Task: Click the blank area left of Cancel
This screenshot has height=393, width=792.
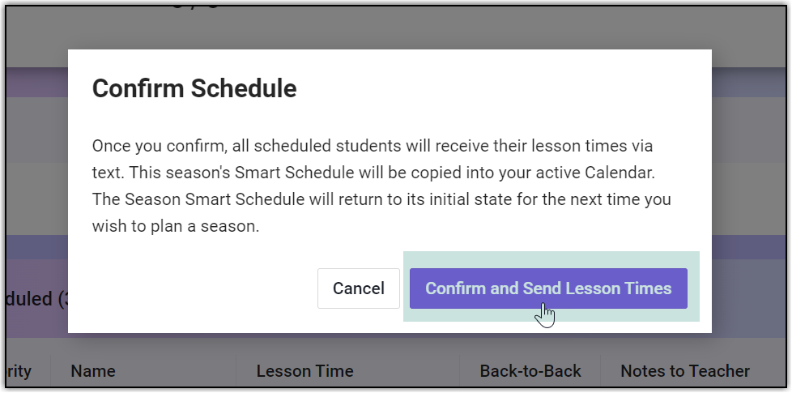Action: pyautogui.click(x=202, y=288)
